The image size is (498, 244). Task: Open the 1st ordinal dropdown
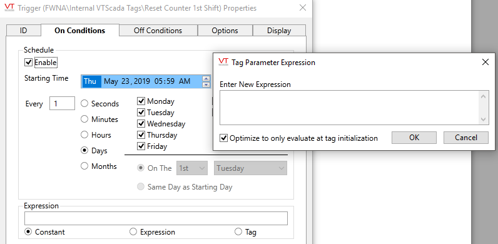[192, 168]
